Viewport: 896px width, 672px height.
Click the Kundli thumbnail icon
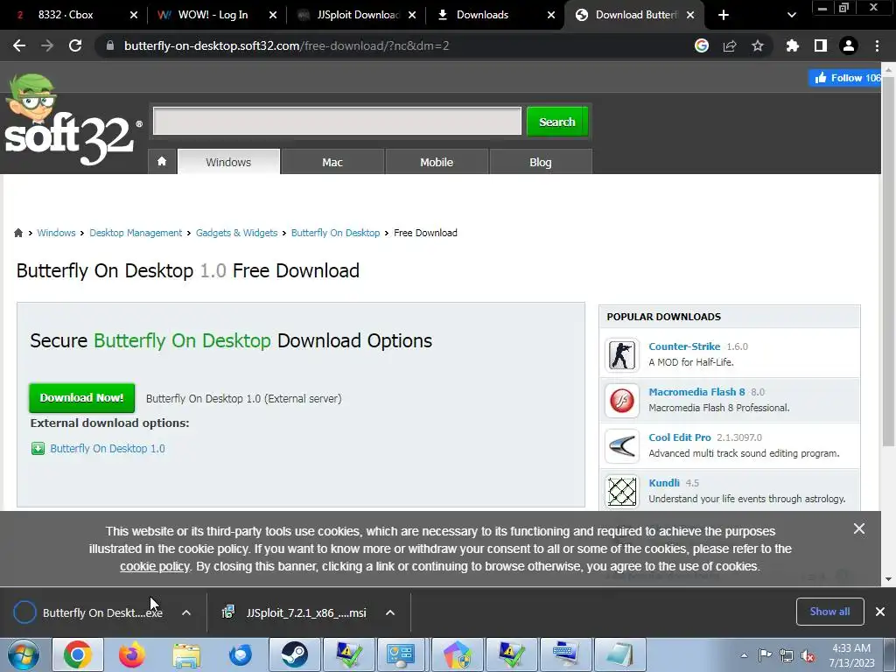tap(622, 491)
